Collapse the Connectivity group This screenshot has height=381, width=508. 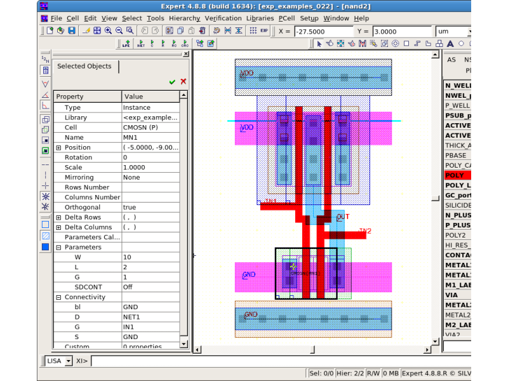(x=58, y=297)
